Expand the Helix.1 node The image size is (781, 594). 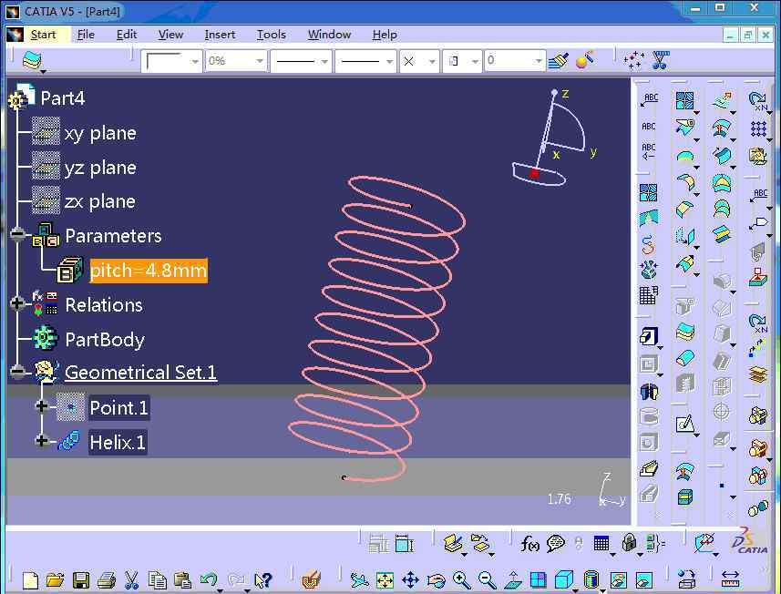[x=42, y=440]
